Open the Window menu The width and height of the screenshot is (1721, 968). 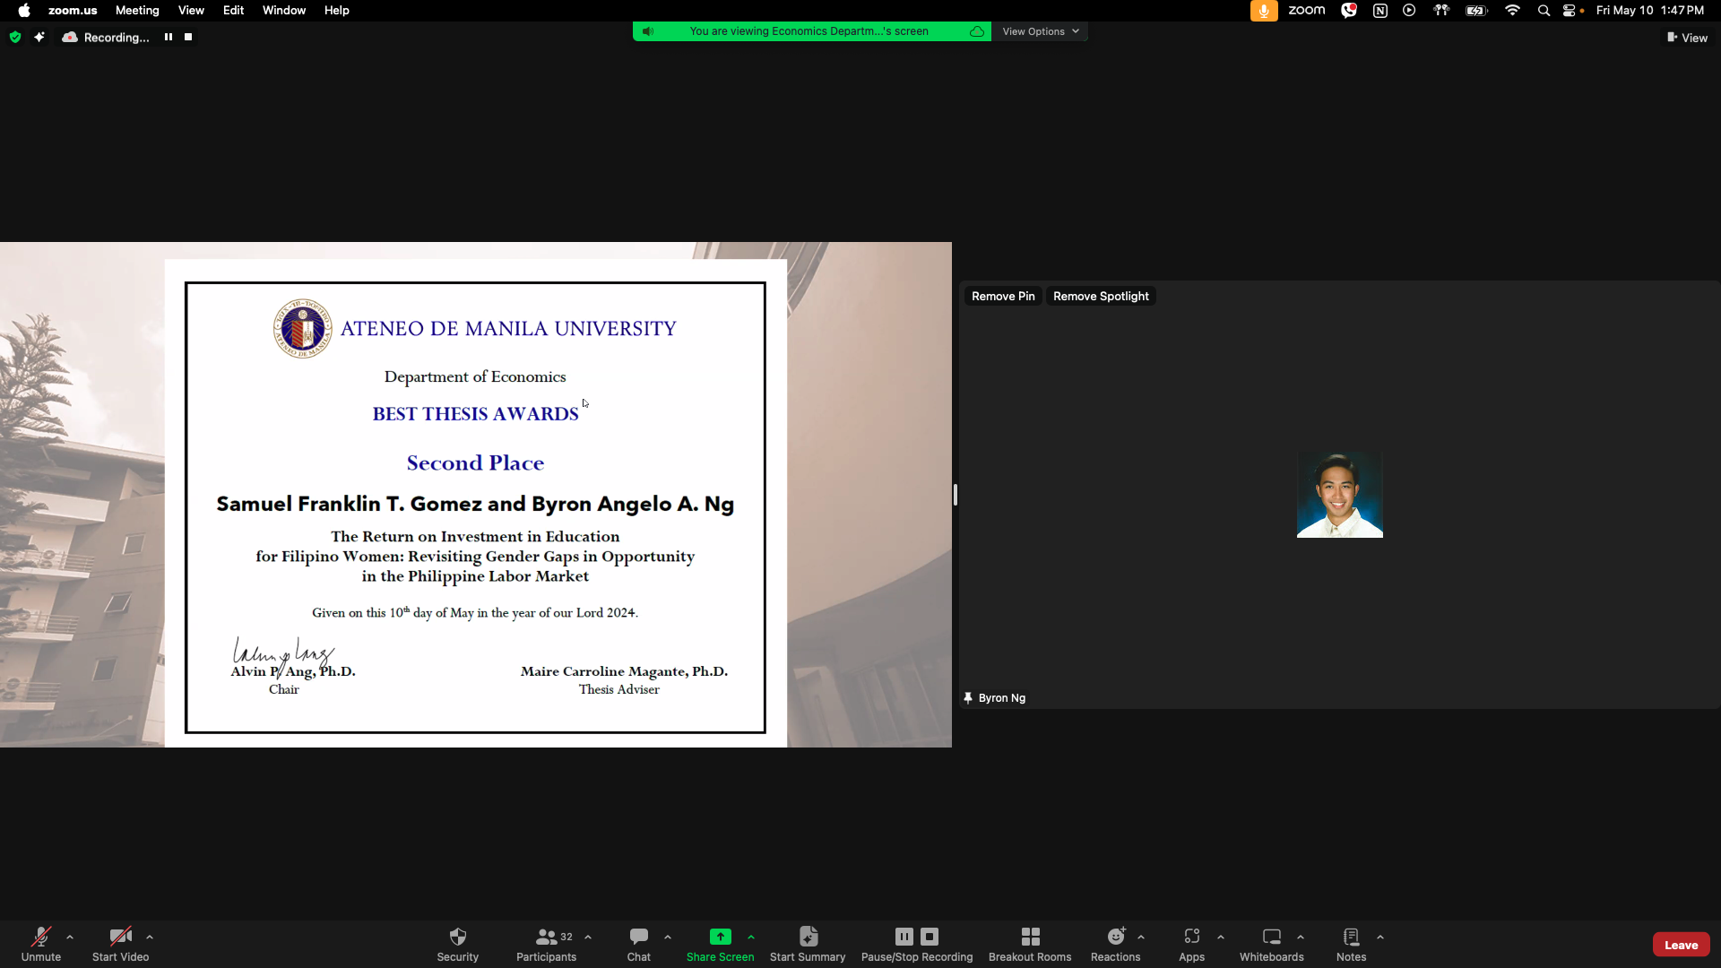[x=283, y=11]
